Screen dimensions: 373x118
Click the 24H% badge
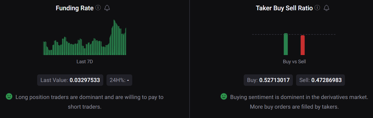pyautogui.click(x=119, y=80)
